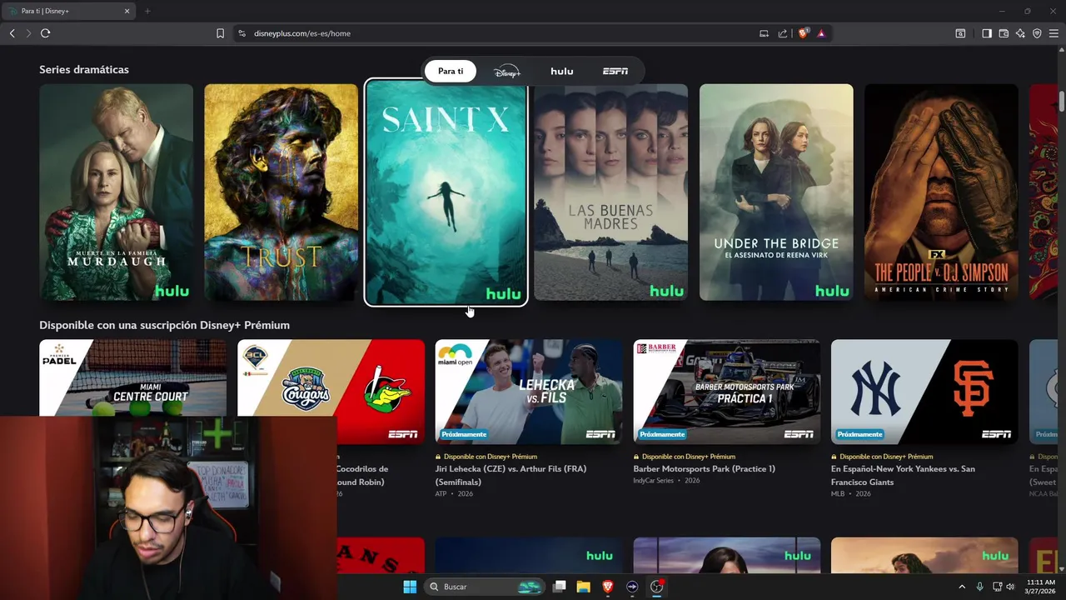
Task: Open the Brave Wallet icon
Action: [x=1004, y=33]
